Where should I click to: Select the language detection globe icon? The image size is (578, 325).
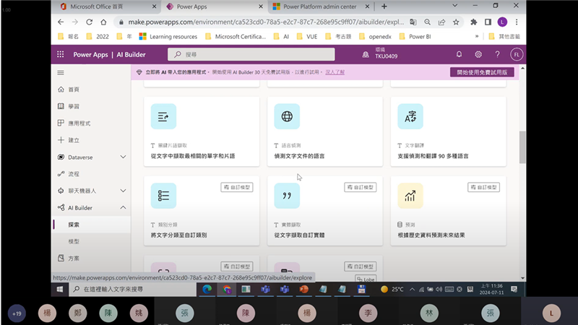(287, 116)
